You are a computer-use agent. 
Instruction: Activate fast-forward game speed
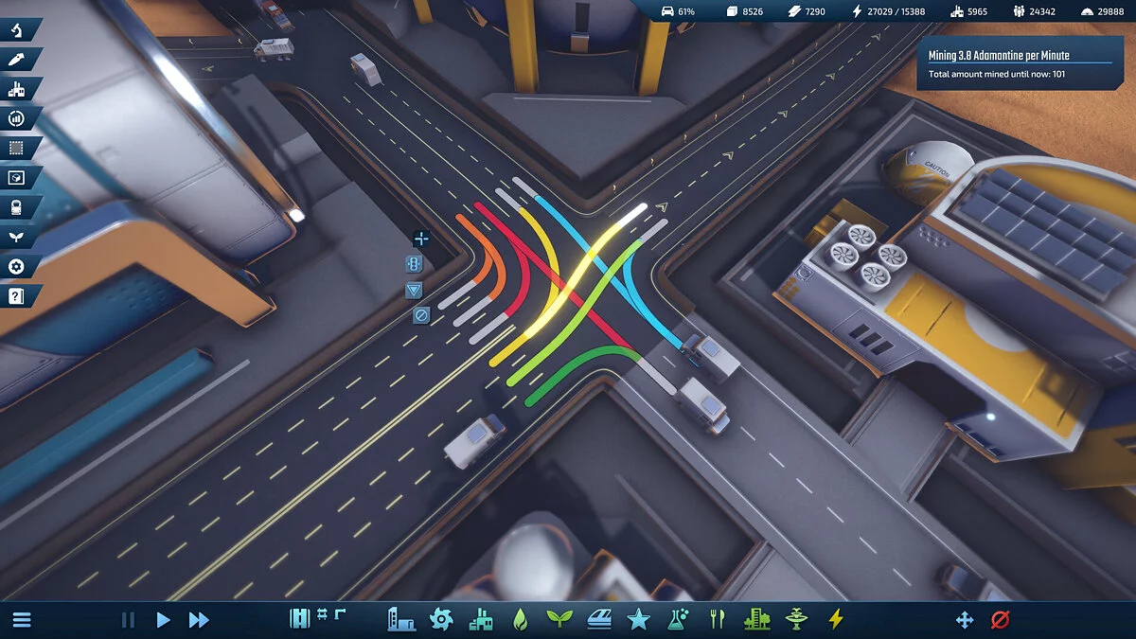point(199,620)
